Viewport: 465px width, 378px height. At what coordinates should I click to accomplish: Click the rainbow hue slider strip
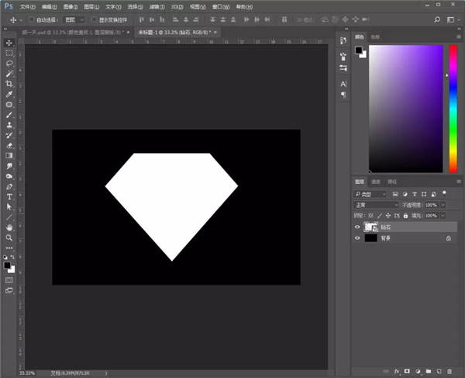453,109
